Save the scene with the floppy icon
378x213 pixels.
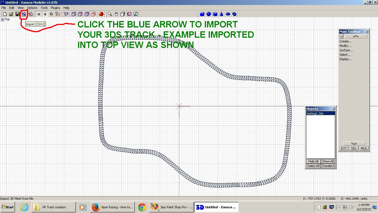coord(18,14)
